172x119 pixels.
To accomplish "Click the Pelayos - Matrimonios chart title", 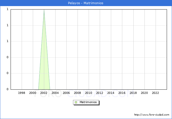I will [86, 3].
